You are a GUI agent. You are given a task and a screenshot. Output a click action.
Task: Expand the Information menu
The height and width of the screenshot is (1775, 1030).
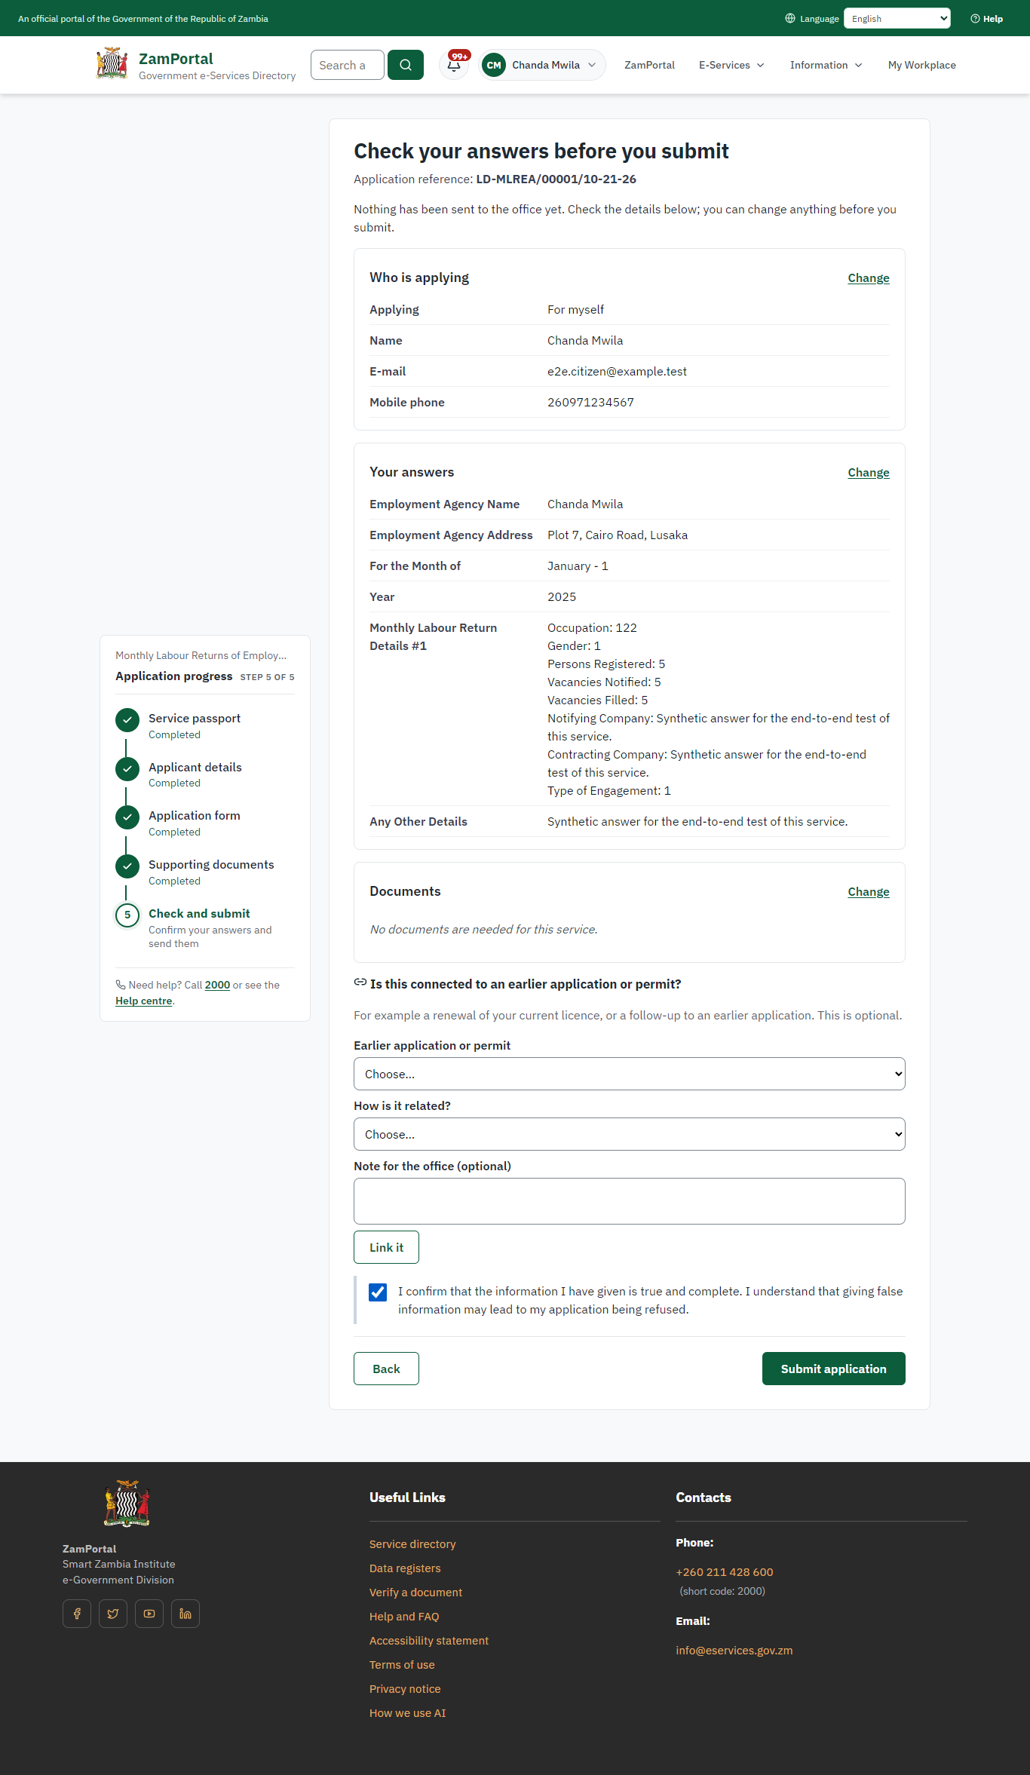coord(826,66)
